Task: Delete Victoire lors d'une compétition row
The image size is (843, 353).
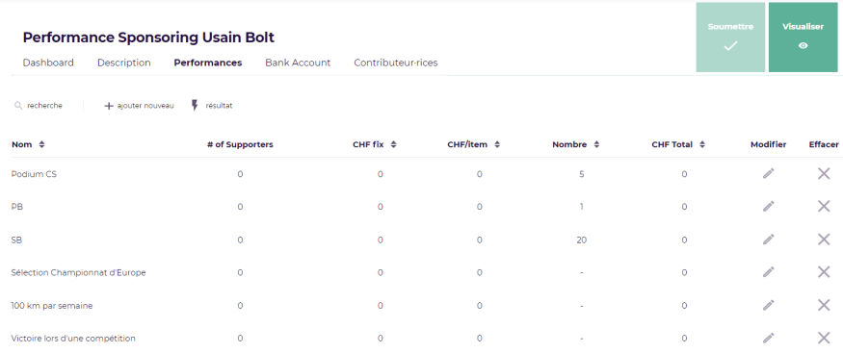Action: pos(824,338)
